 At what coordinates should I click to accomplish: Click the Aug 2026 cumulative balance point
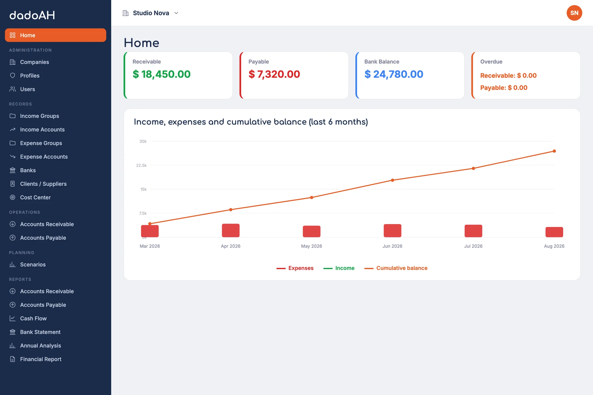tap(554, 151)
